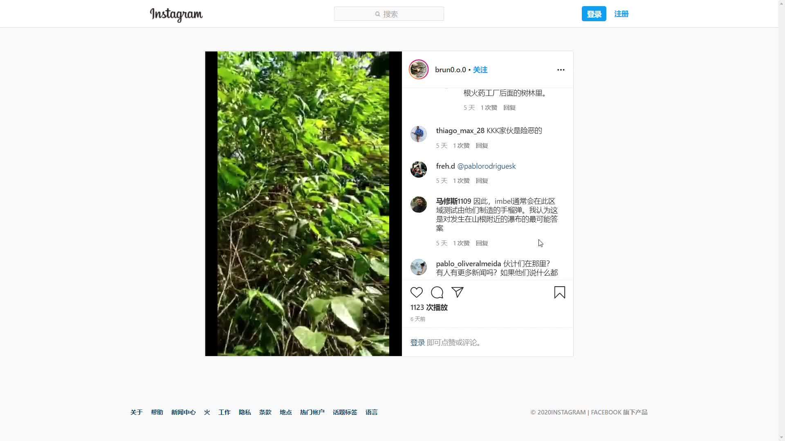Open 话题标签 hashtags footer link
Screen dimensions: 785x441
pyautogui.click(x=345, y=412)
